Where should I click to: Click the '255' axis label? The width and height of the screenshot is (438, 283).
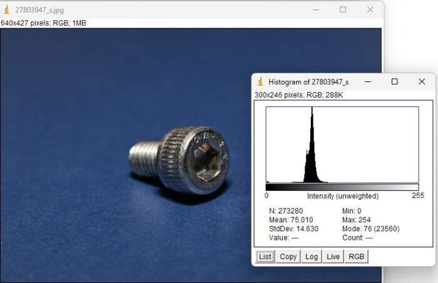pos(417,195)
